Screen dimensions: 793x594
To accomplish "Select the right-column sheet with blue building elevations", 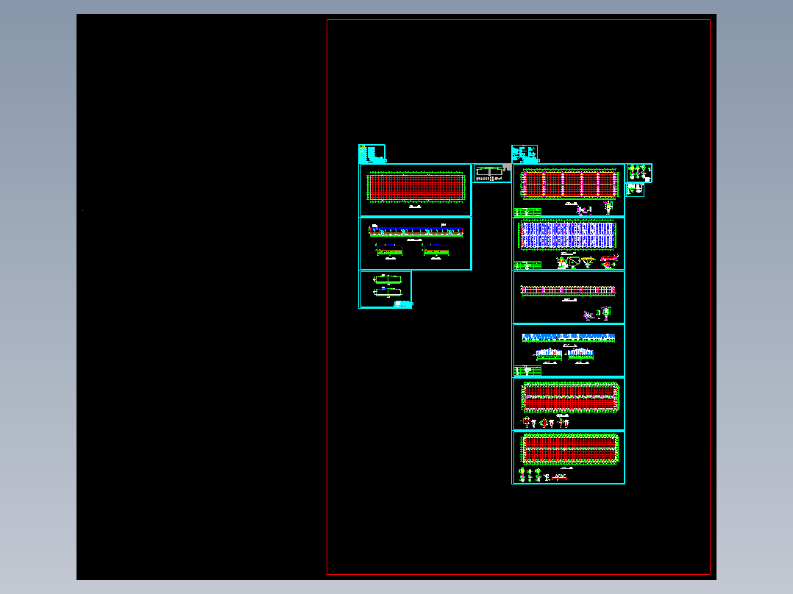I will pyautogui.click(x=569, y=351).
